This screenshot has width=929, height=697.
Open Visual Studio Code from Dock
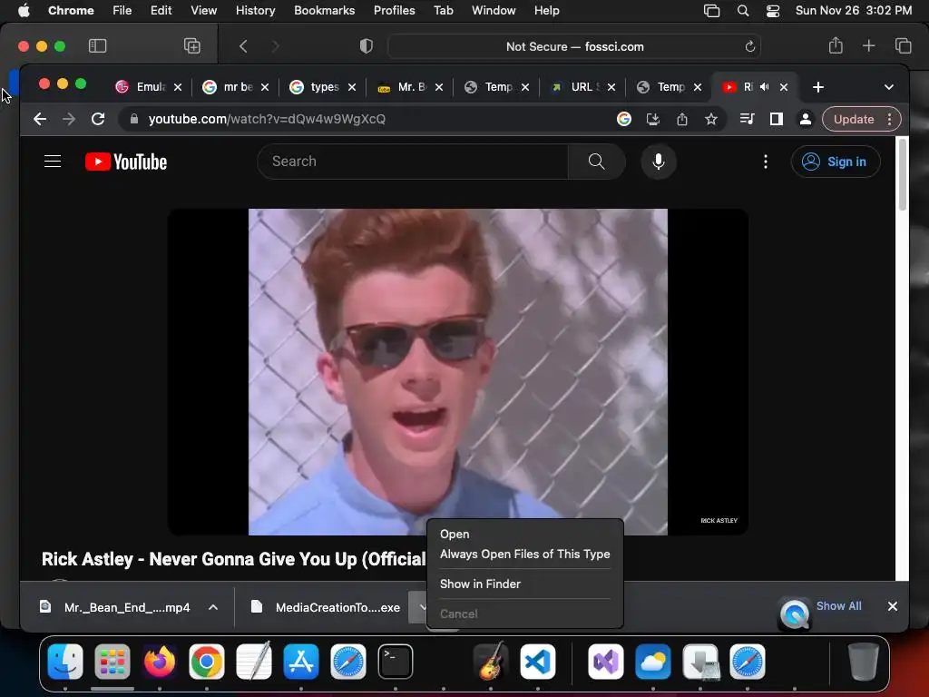coord(537,661)
